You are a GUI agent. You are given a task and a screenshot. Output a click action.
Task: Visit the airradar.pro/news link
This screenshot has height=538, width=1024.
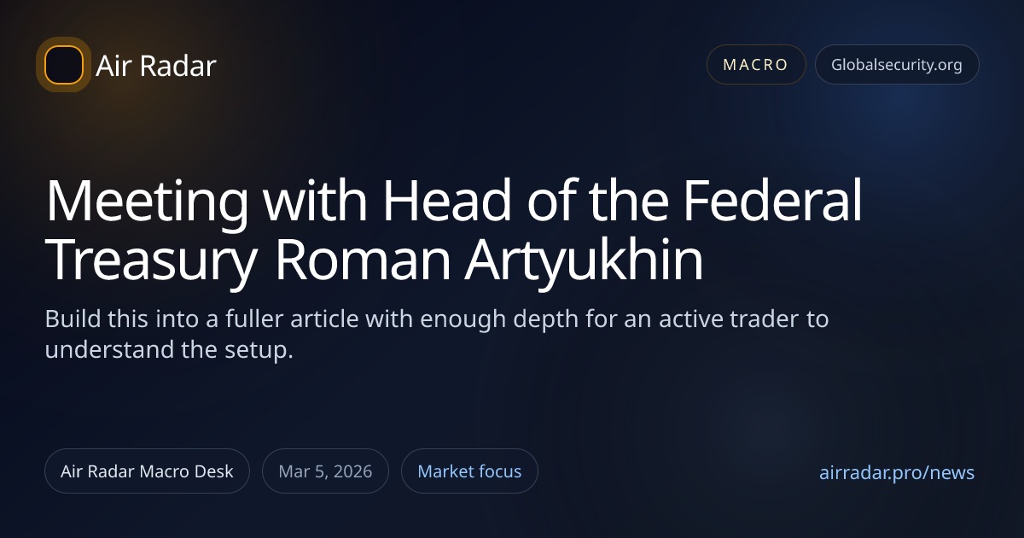896,473
